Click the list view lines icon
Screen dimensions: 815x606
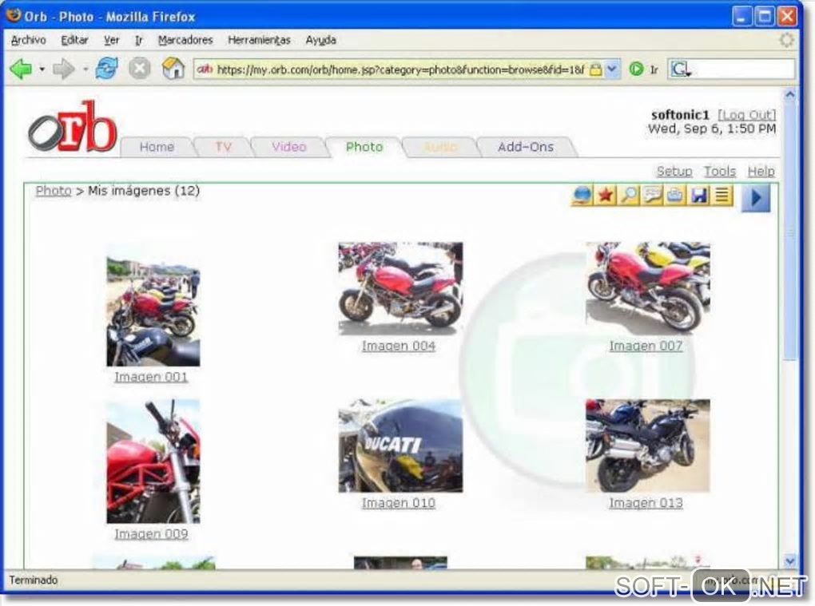pyautogui.click(x=722, y=196)
